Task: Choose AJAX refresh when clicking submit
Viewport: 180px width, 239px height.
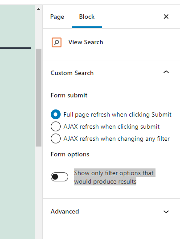Action: coord(56,126)
